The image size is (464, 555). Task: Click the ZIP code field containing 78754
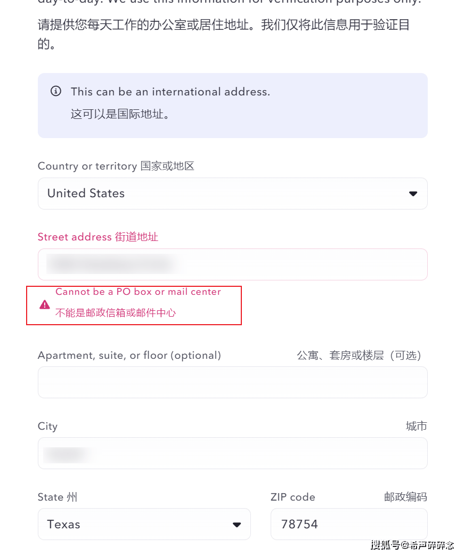[x=348, y=525]
